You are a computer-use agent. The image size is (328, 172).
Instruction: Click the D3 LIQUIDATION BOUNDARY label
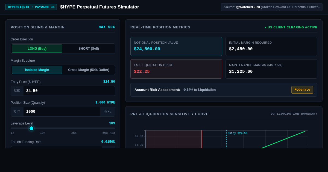294,114
